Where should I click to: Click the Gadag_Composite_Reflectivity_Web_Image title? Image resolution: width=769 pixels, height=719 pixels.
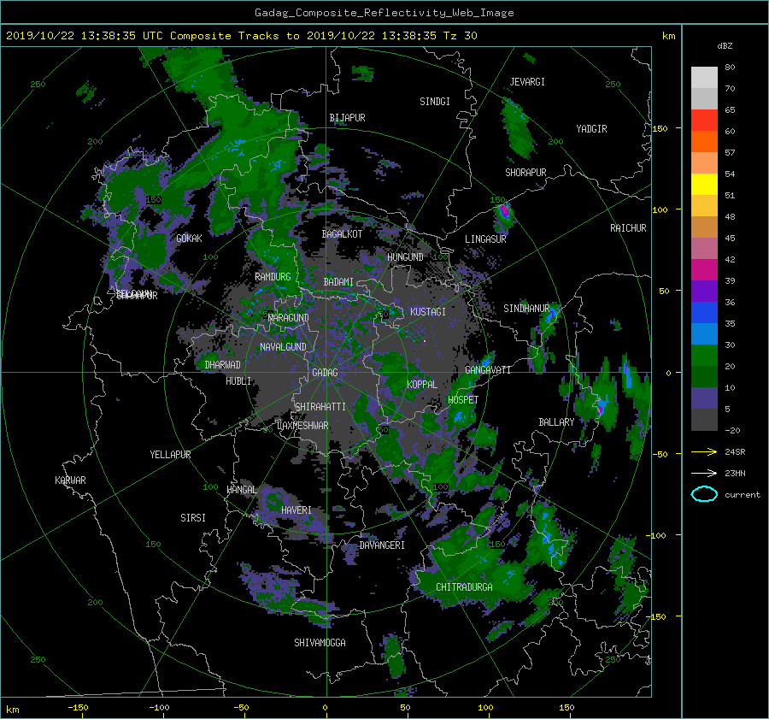click(x=384, y=13)
